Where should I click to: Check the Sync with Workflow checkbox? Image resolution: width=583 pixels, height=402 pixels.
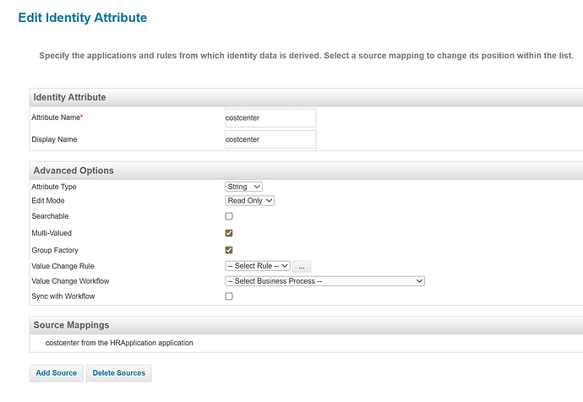[x=229, y=297]
